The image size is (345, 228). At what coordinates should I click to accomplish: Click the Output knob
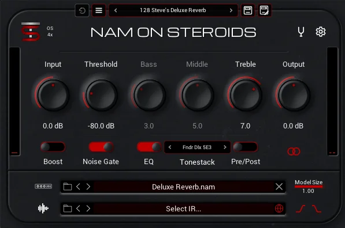pos(294,95)
